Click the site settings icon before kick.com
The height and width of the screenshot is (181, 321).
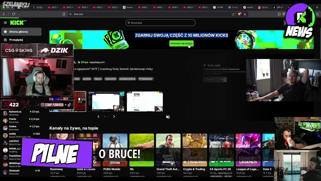pos(70,14)
